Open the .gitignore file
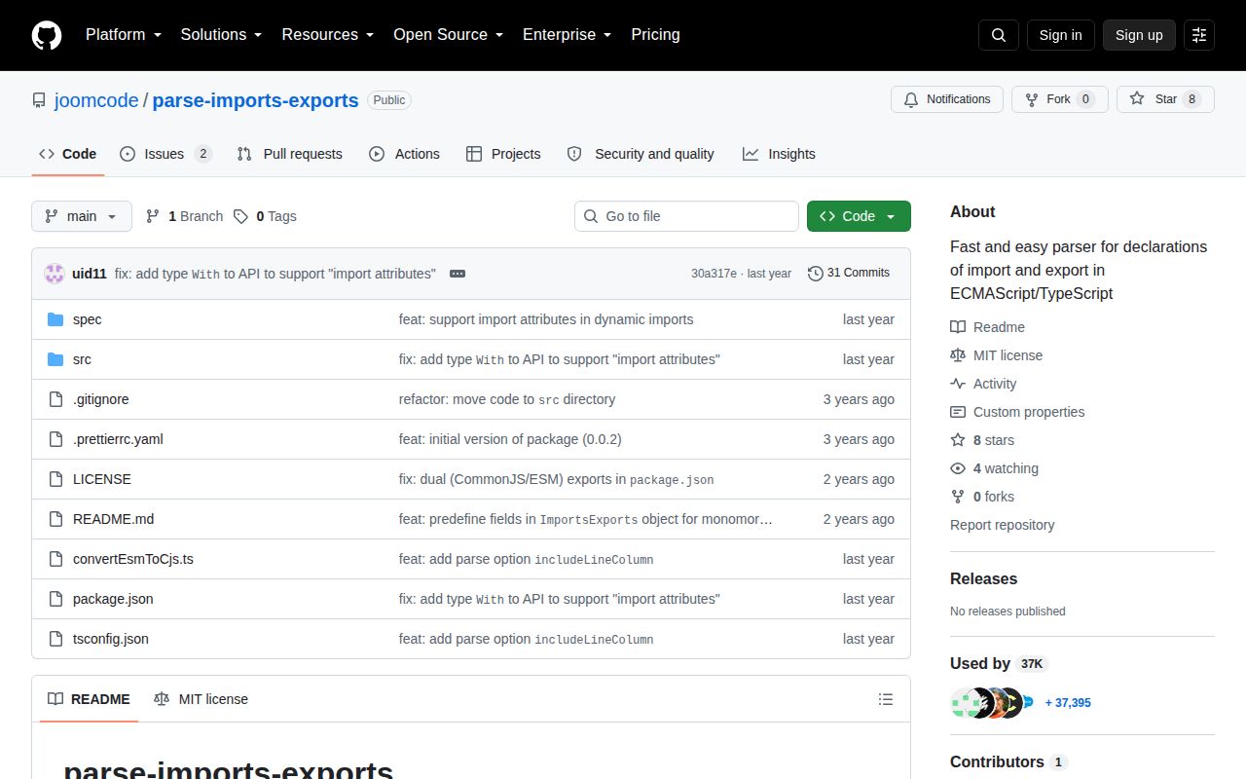The height and width of the screenshot is (779, 1246). [x=101, y=399]
